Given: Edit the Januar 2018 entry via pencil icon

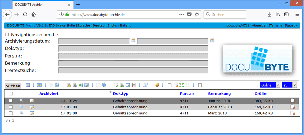Looking at the screenshot, I should click(32, 101).
